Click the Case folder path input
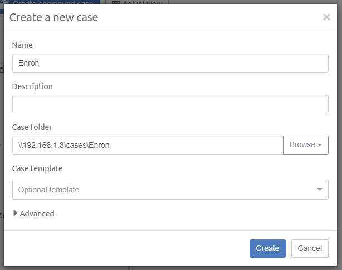 (148, 145)
